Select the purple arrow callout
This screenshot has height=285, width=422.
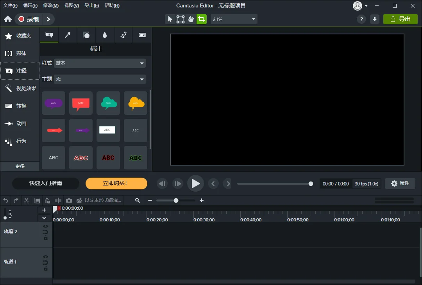[x=81, y=130]
